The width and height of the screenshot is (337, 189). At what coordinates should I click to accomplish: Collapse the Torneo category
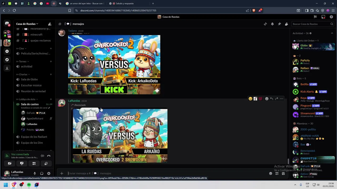[x=23, y=61]
